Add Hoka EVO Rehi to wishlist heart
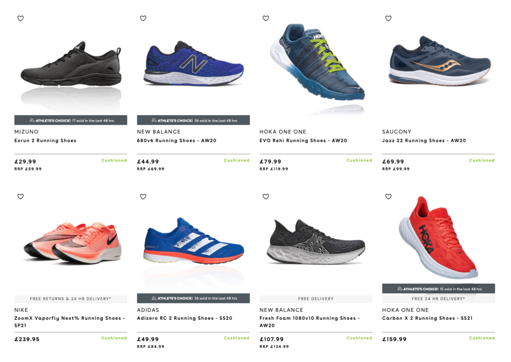 tap(265, 18)
